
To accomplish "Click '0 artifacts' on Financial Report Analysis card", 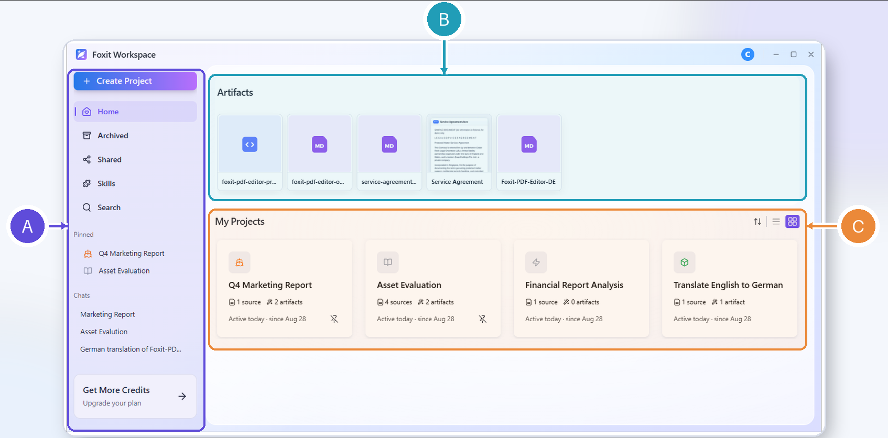I will [581, 302].
